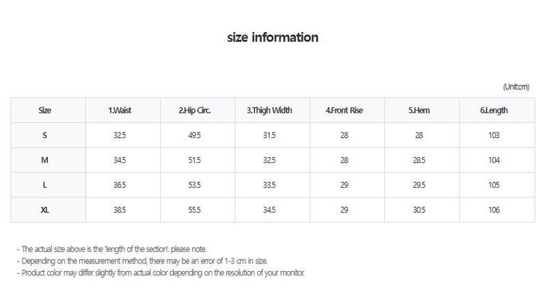Click the waist value 32.5 for size S
The width and height of the screenshot is (547, 301).
pos(120,135)
